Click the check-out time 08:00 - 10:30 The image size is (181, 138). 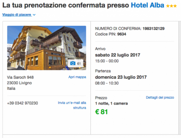(107, 83)
